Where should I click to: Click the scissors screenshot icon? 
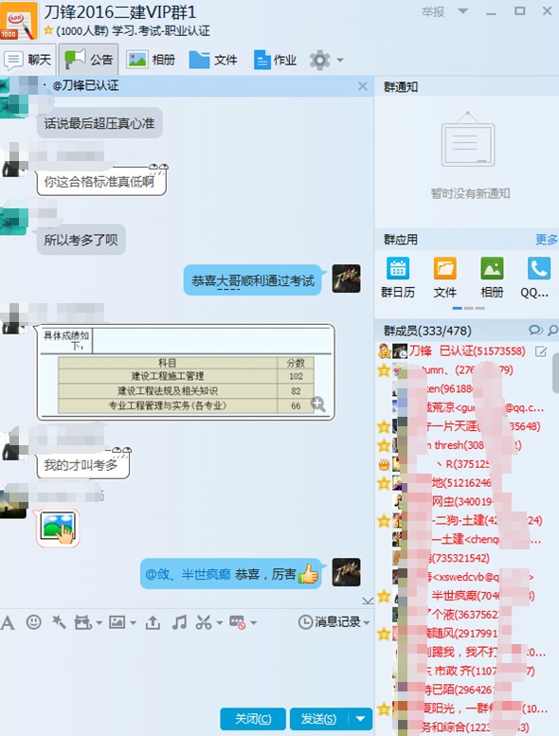[204, 622]
